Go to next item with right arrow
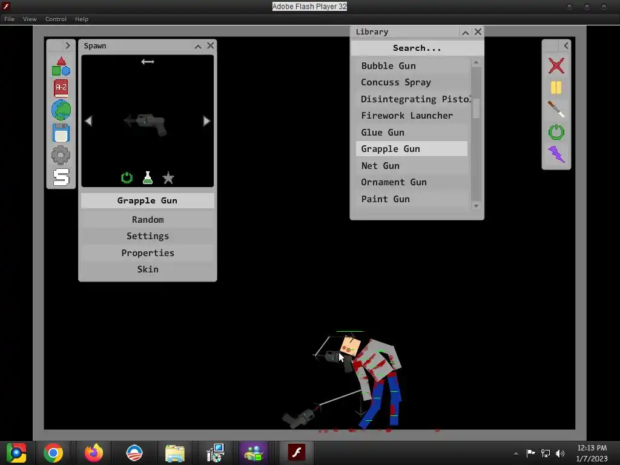620x465 pixels. click(x=206, y=121)
